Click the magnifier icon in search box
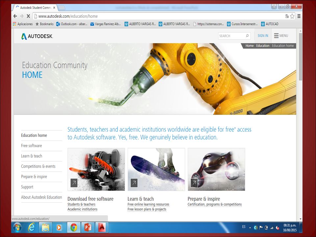The height and width of the screenshot is (237, 316). (x=247, y=36)
